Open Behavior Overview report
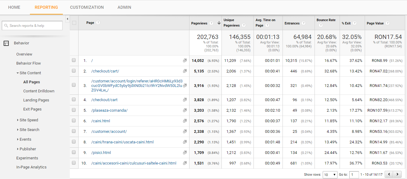 tap(24, 54)
